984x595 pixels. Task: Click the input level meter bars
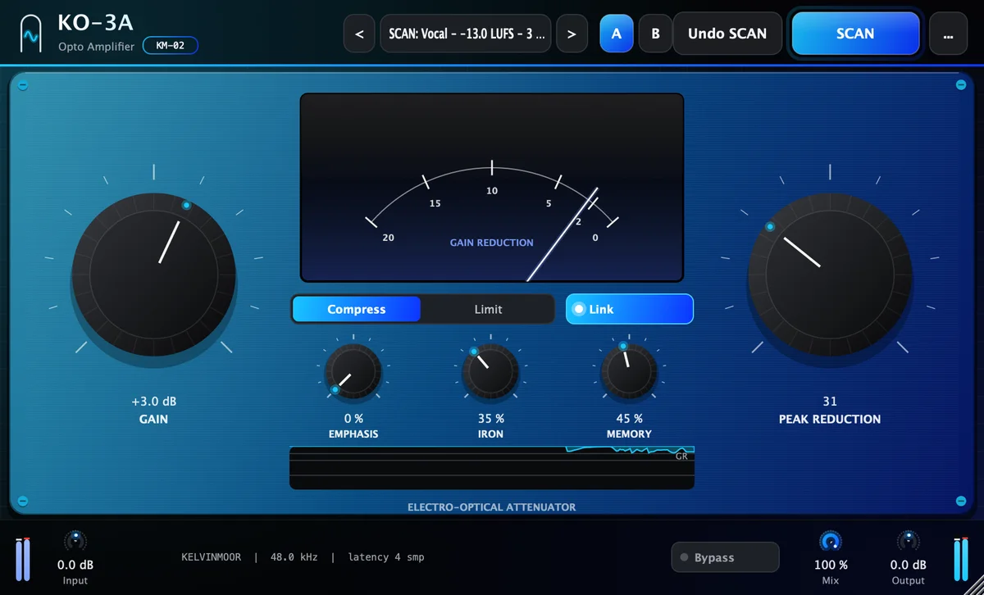click(x=22, y=559)
